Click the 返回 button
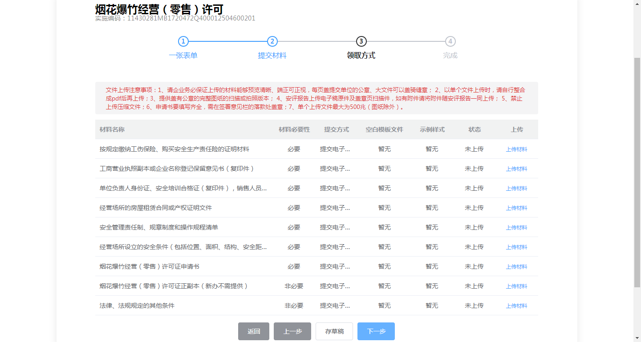Screen dimensions: 641x342 [x=254, y=331]
